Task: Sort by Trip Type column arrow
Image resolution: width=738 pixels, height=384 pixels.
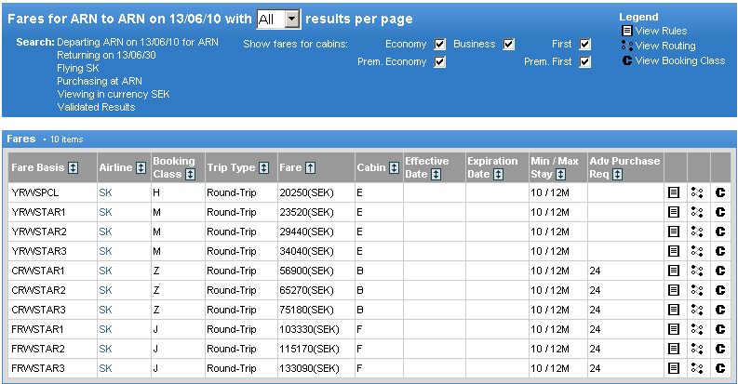Action: point(264,168)
